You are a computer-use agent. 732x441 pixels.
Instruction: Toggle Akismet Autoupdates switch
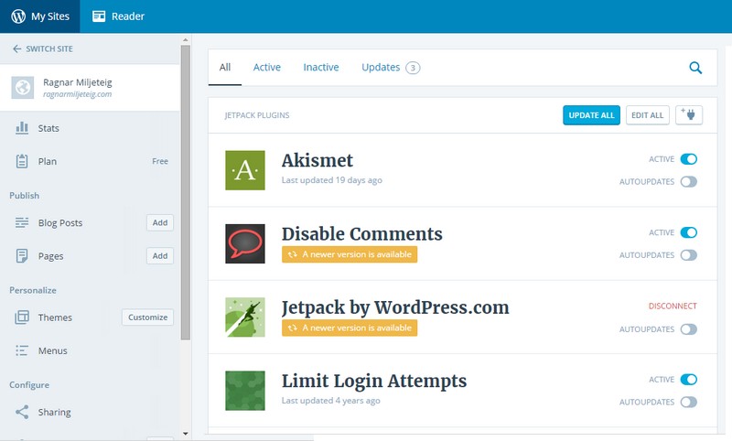coord(689,181)
